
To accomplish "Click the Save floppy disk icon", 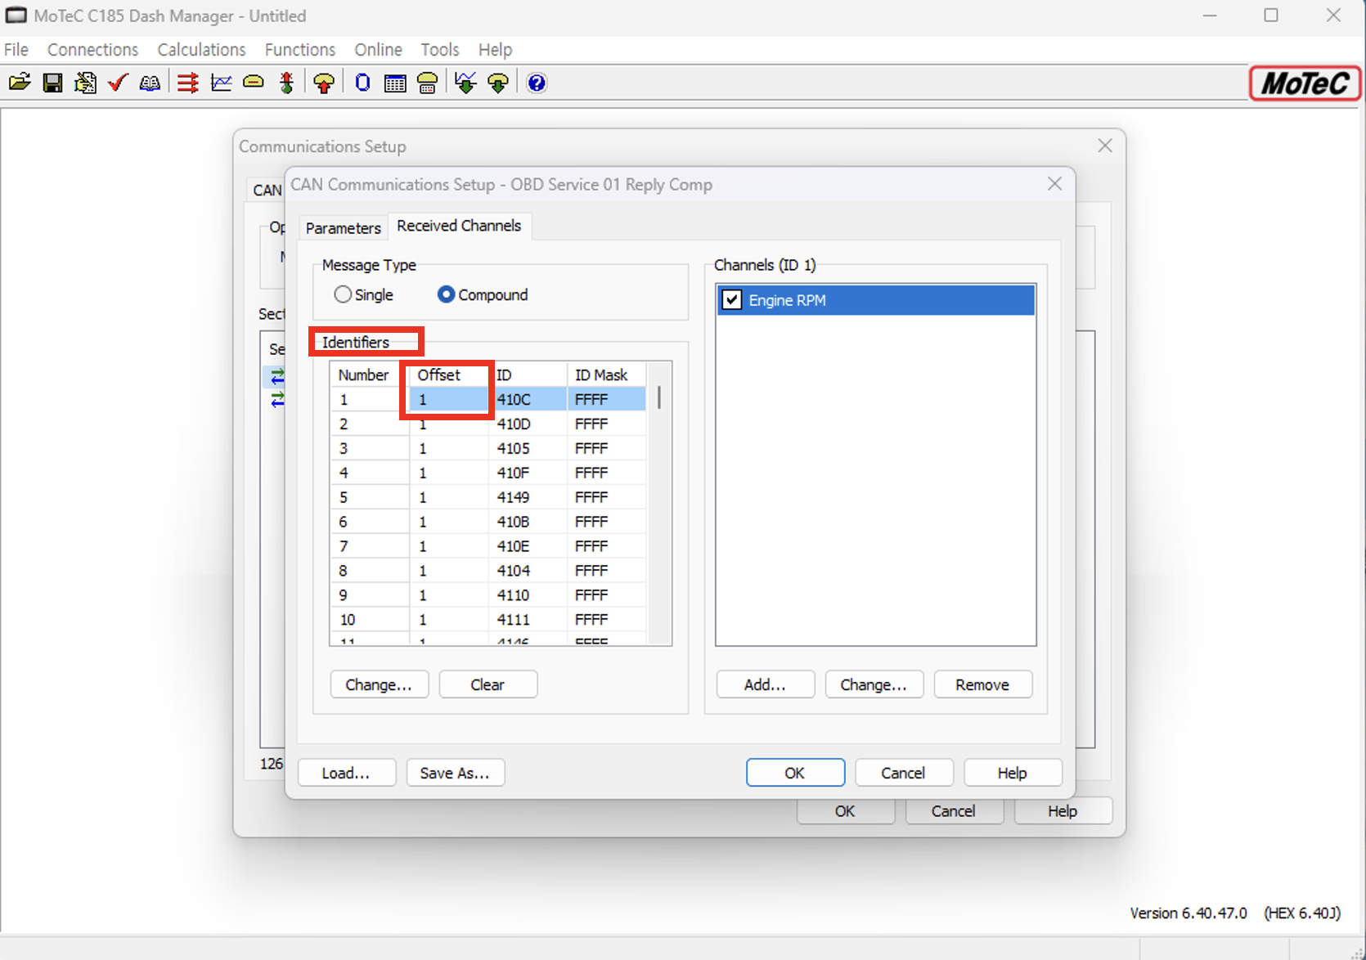I will 52,83.
